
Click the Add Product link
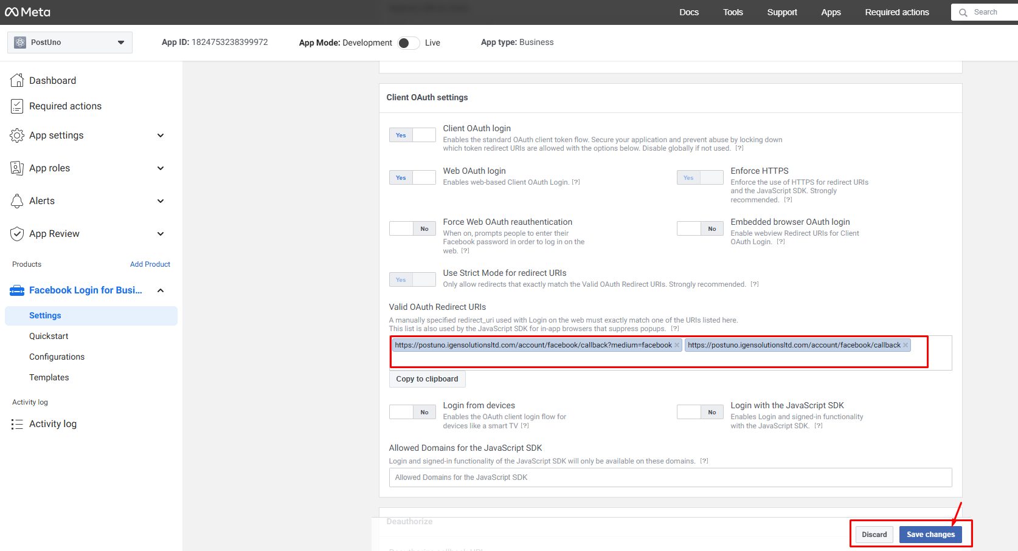(x=150, y=264)
